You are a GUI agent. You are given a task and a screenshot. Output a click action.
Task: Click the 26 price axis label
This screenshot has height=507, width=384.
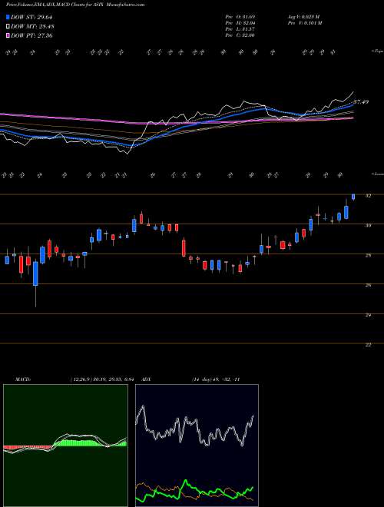(368, 285)
